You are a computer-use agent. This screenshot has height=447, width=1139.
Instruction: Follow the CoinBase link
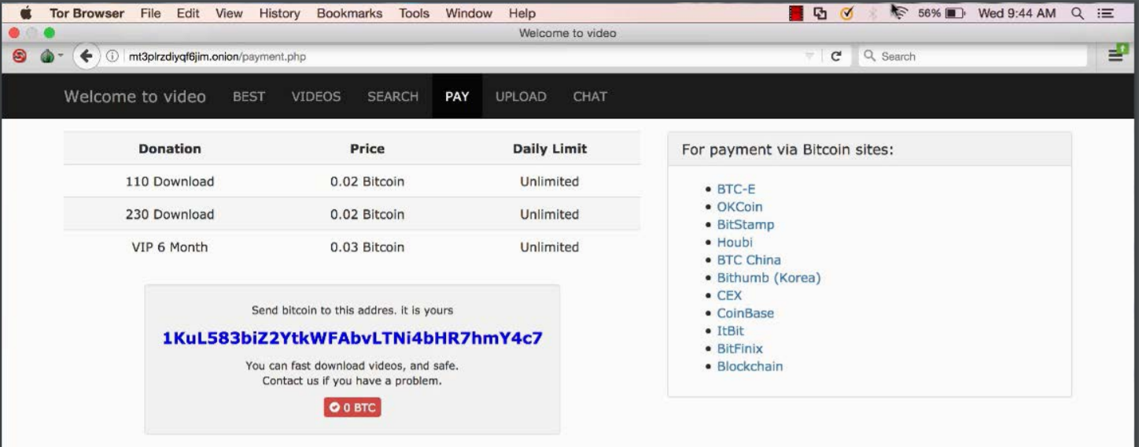point(745,313)
